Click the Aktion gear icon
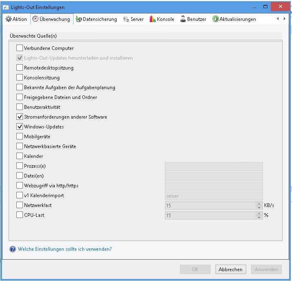 [x=8, y=19]
